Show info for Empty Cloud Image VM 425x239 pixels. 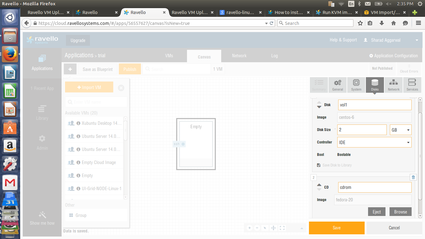(78, 162)
